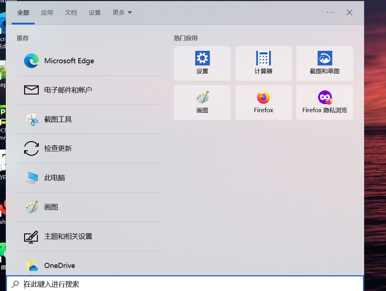The image size is (386, 291).
Task: Open the three-dot options menu
Action: click(330, 12)
